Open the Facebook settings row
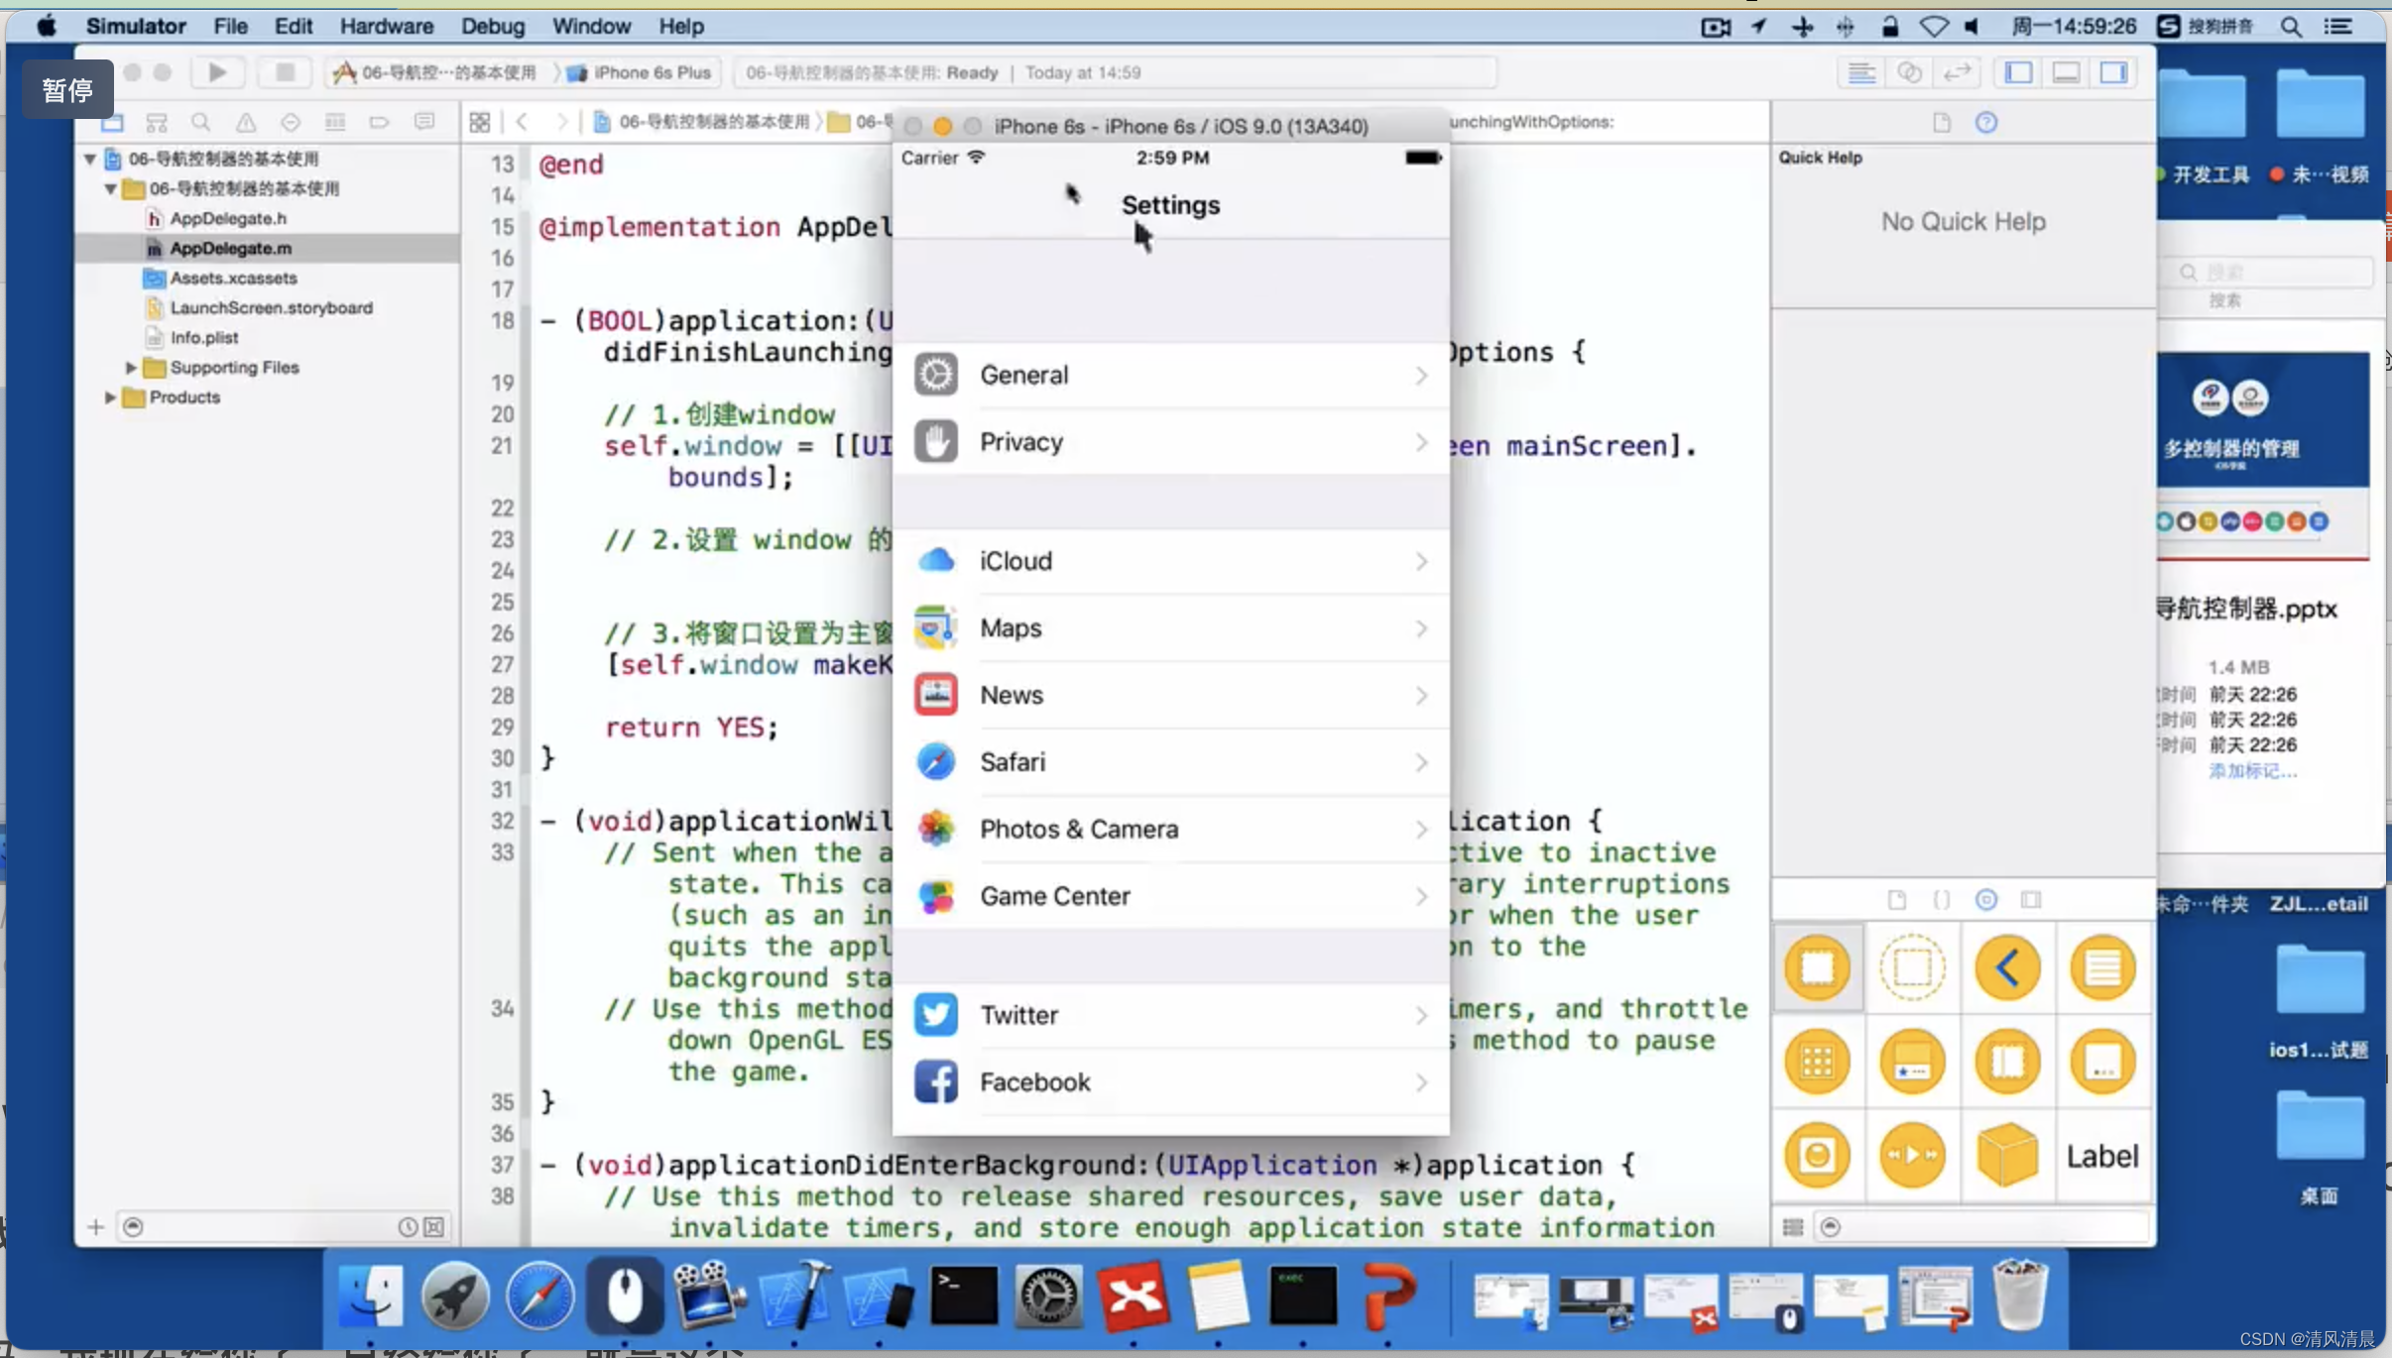 pos(1170,1081)
